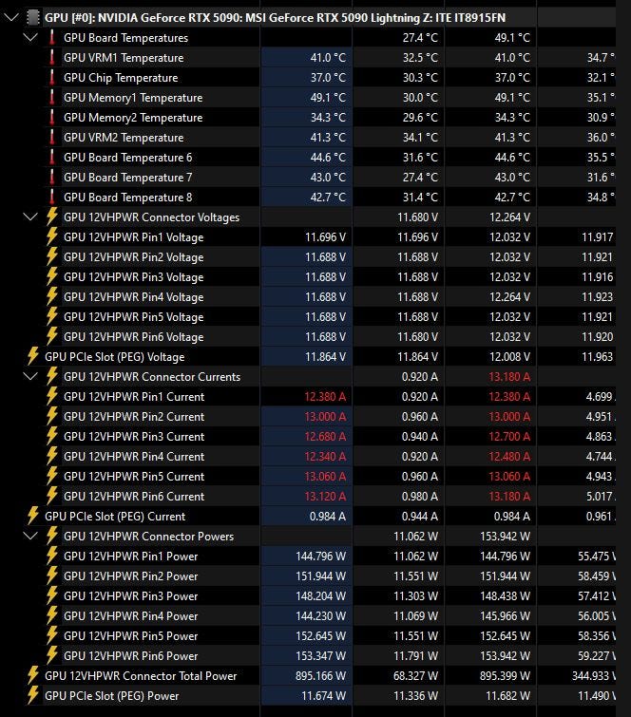Select the GPU VRM2 Temperature row label
Viewport: 631px width, 717px height.
point(124,137)
